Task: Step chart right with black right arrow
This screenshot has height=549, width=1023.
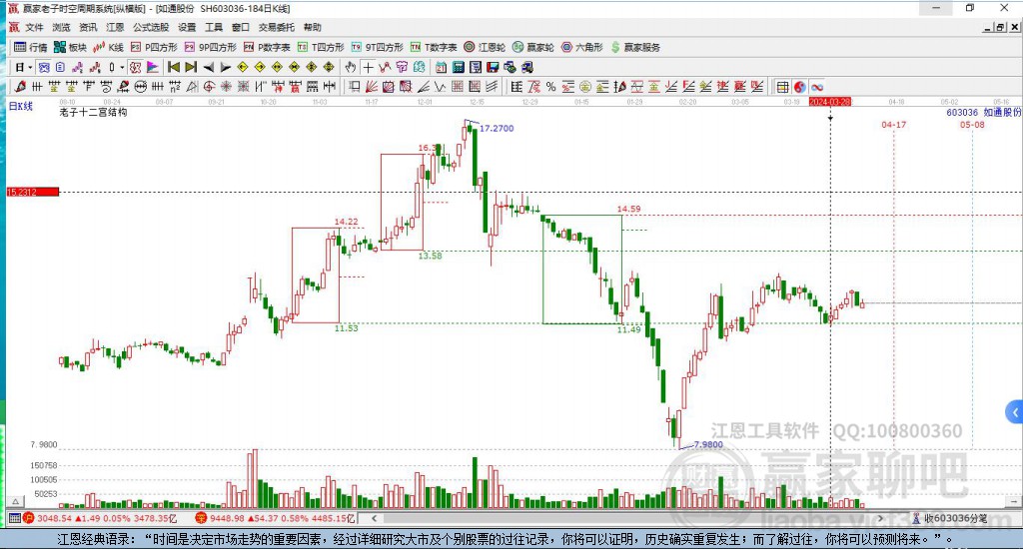Action: pyautogui.click(x=225, y=67)
